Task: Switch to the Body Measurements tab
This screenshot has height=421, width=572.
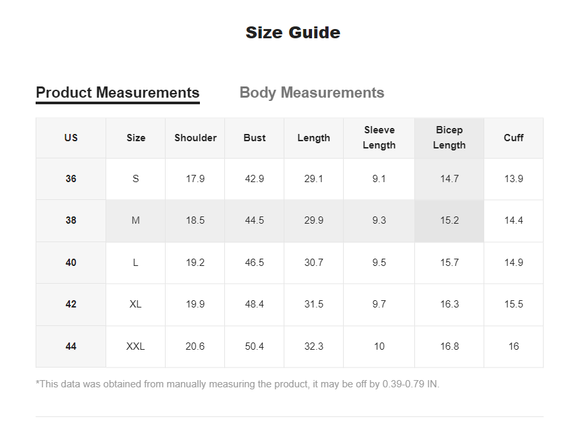Action: click(311, 92)
